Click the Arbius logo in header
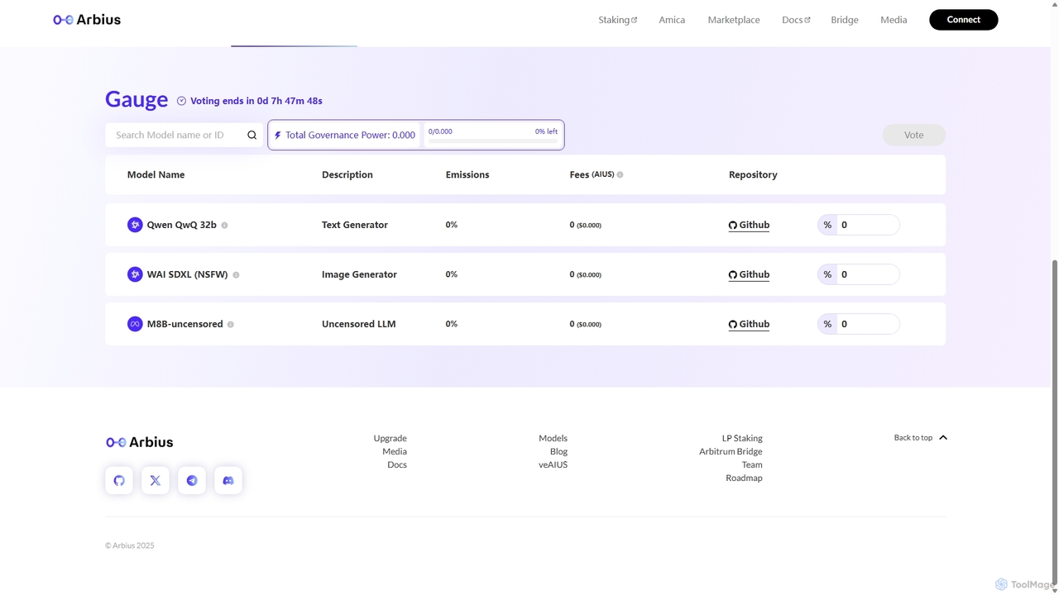The width and height of the screenshot is (1059, 595). coord(87,20)
